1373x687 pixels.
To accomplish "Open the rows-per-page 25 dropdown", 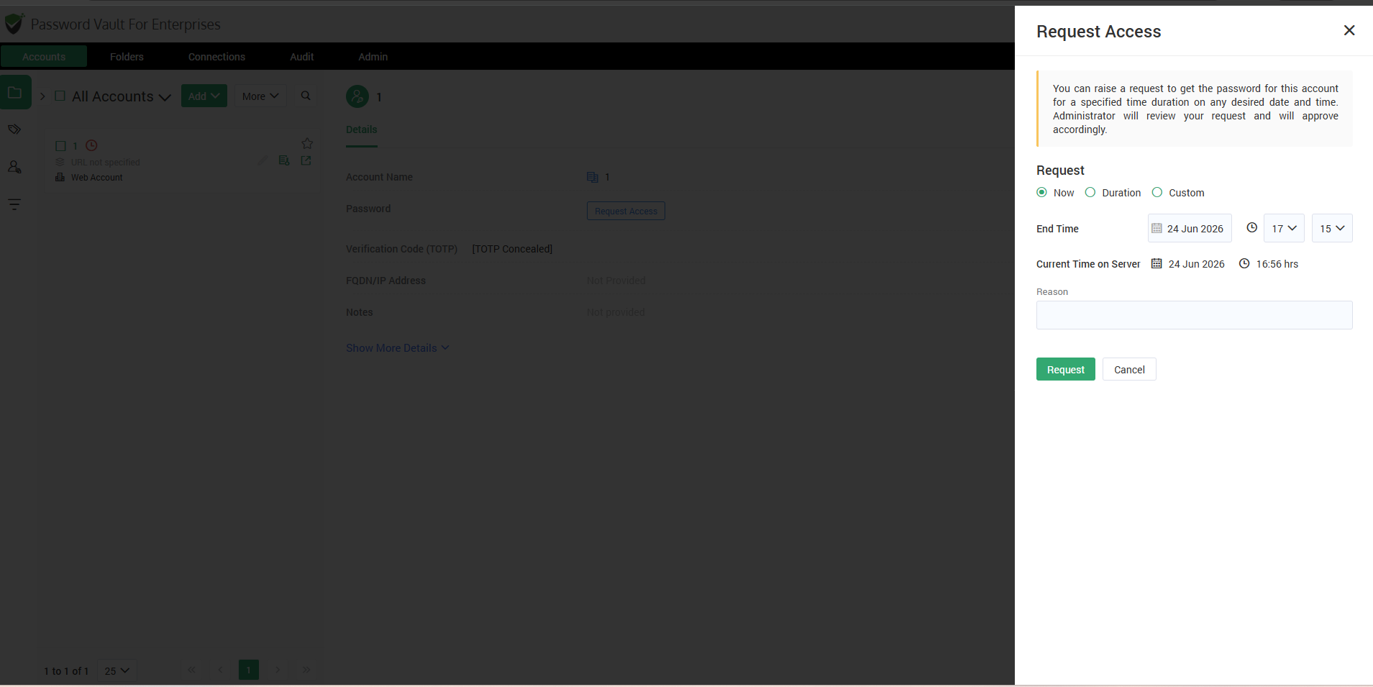I will point(117,670).
